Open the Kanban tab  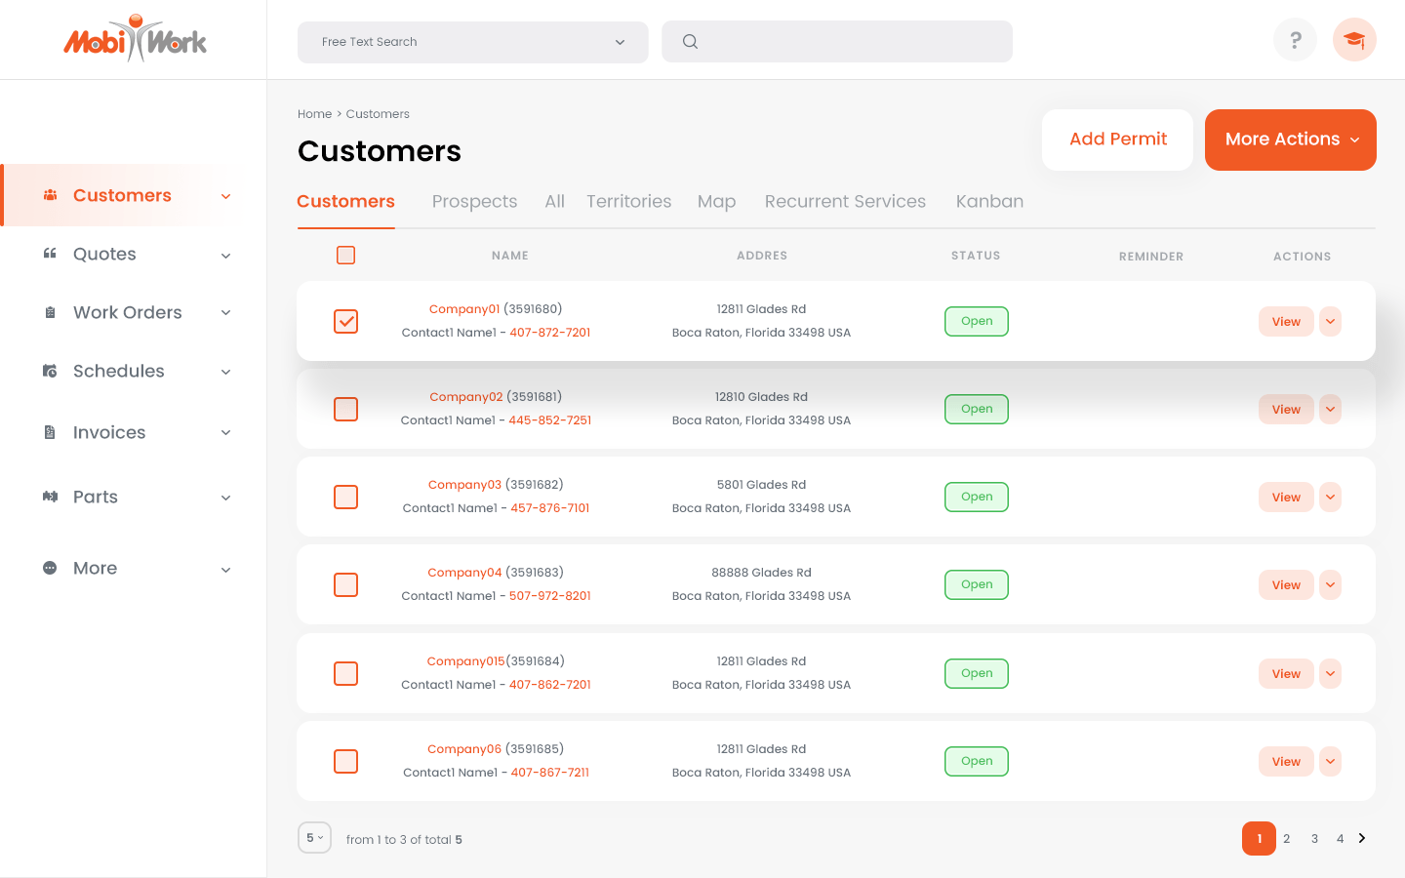[x=989, y=202]
